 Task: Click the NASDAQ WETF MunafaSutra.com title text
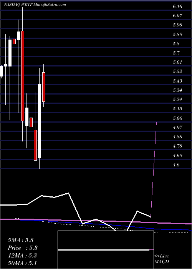tap(35, 5)
